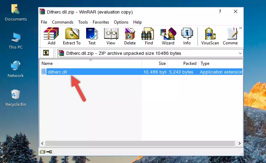Open the View file tool
Image resolution: width=266 pixels, height=163 pixels.
point(111,36)
